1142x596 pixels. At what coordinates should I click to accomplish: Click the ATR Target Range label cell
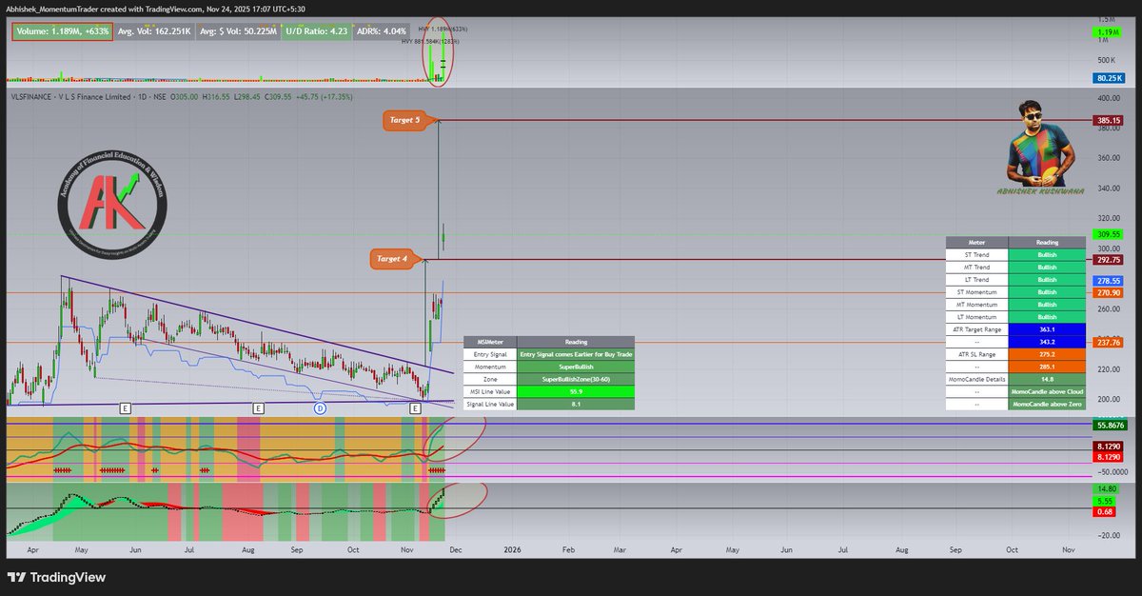(977, 329)
